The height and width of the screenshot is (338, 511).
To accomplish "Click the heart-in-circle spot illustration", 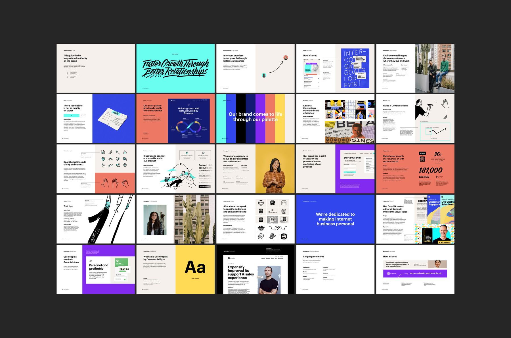I will (x=125, y=165).
